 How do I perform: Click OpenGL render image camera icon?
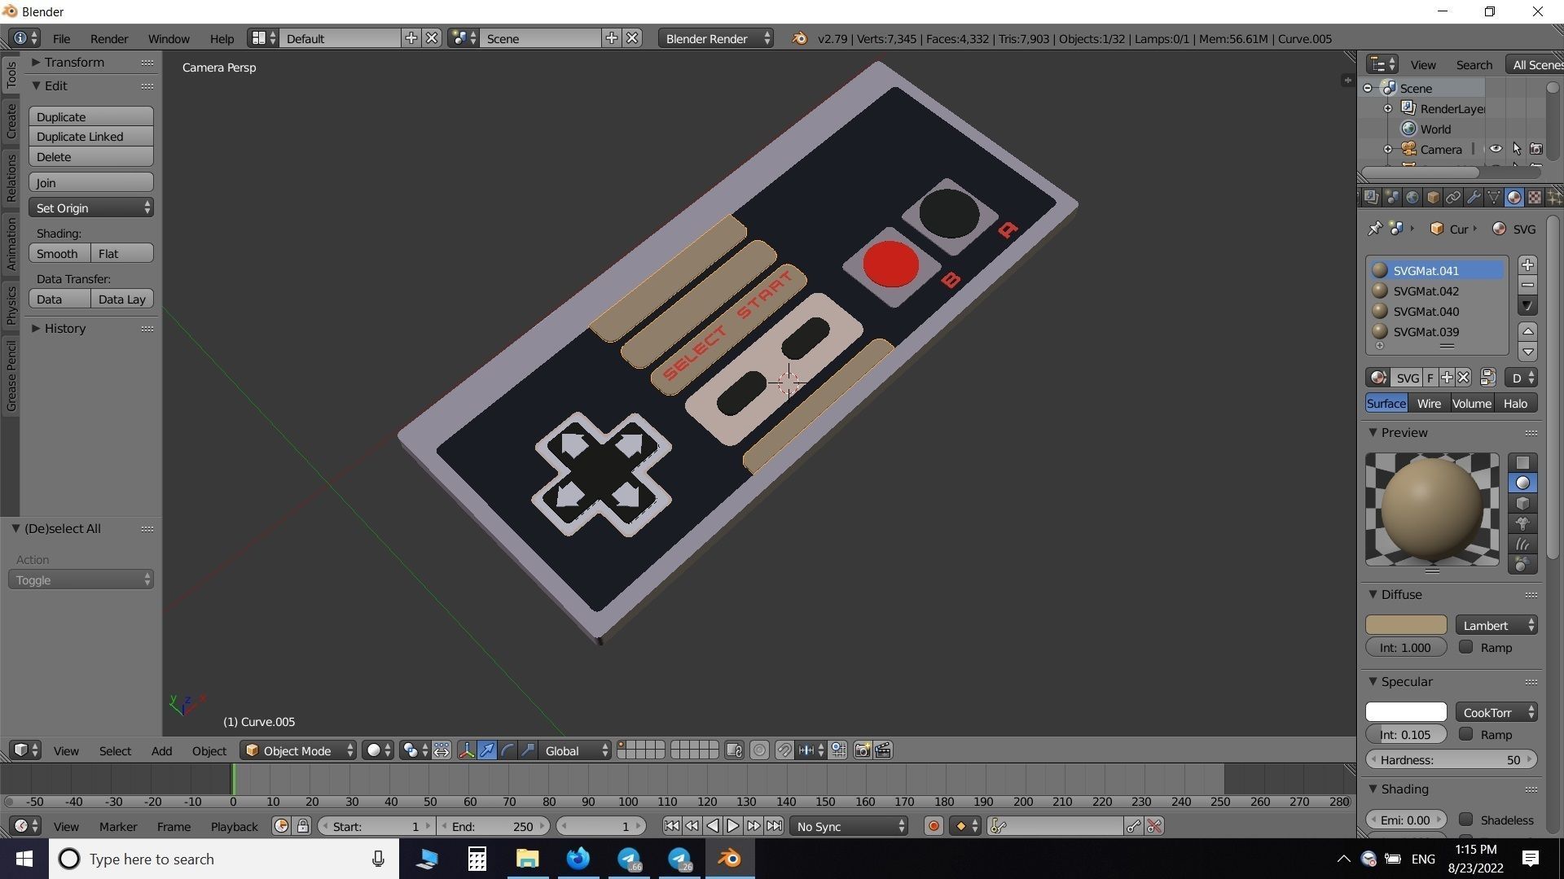pyautogui.click(x=862, y=750)
